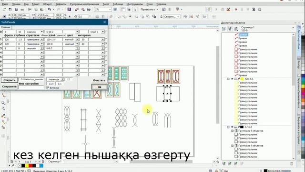Click the обмен button in header row
Image resolution: width=305 pixels, height=172 pixels.
click(44, 35)
